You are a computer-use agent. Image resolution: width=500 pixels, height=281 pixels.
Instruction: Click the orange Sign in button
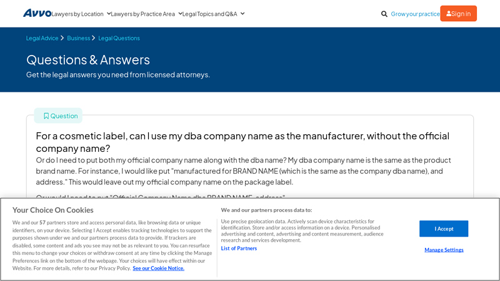click(458, 13)
